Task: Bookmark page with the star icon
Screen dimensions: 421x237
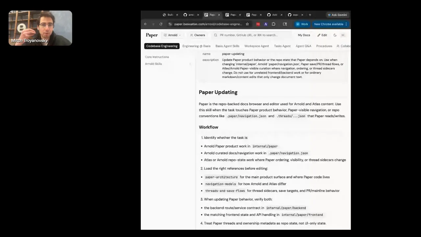Action: [x=247, y=24]
